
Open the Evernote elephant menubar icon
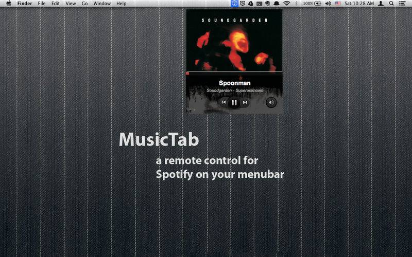pos(268,4)
